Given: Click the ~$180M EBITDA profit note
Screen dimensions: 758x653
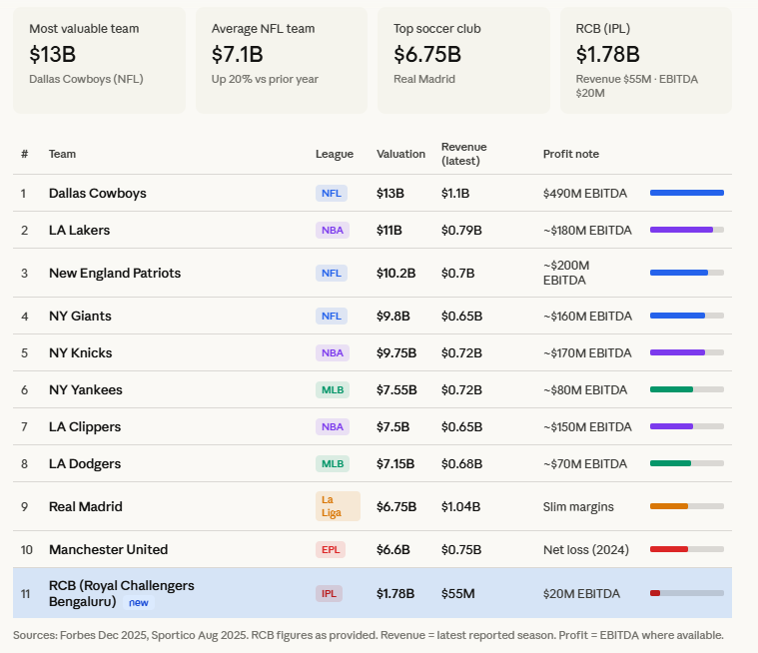Looking at the screenshot, I should point(587,230).
